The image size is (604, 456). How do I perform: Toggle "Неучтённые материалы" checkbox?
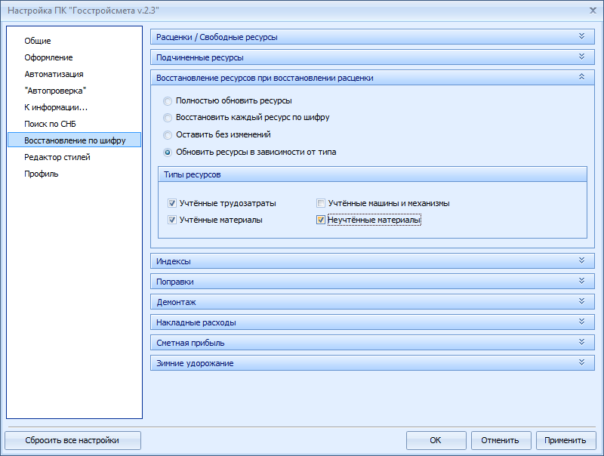320,220
